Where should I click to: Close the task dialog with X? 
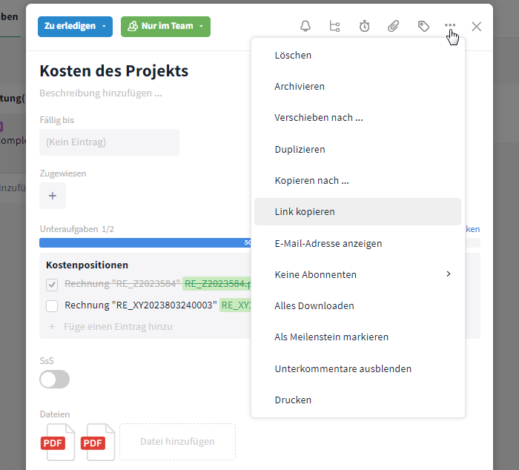tap(476, 27)
